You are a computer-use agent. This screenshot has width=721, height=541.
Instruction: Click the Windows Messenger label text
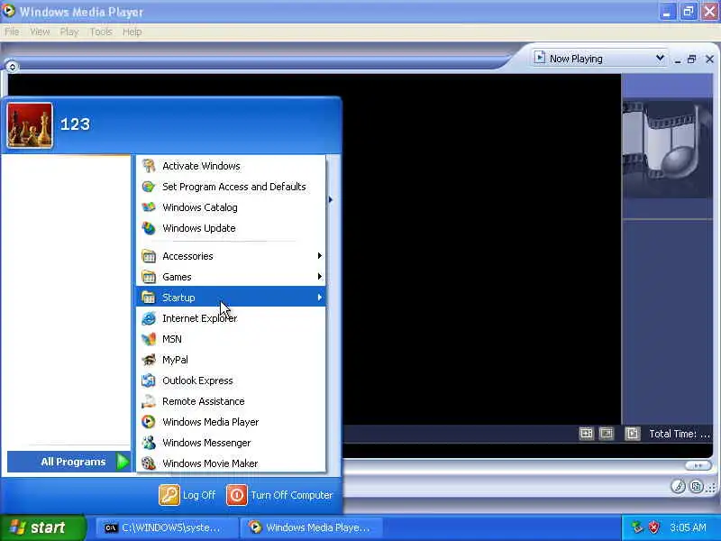(x=206, y=443)
